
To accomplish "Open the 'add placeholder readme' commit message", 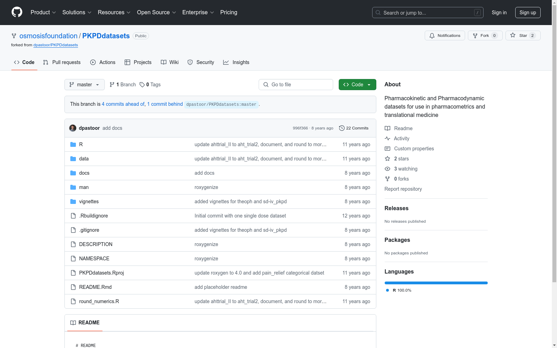I will click(221, 287).
